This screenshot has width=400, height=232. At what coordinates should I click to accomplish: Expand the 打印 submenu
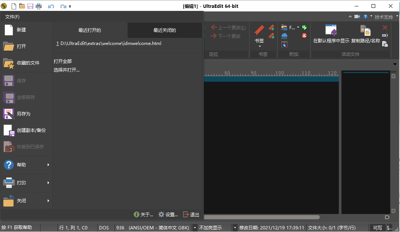pyautogui.click(x=27, y=183)
